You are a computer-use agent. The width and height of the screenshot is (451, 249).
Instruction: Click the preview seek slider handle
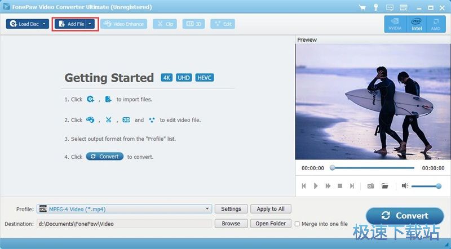(x=332, y=168)
